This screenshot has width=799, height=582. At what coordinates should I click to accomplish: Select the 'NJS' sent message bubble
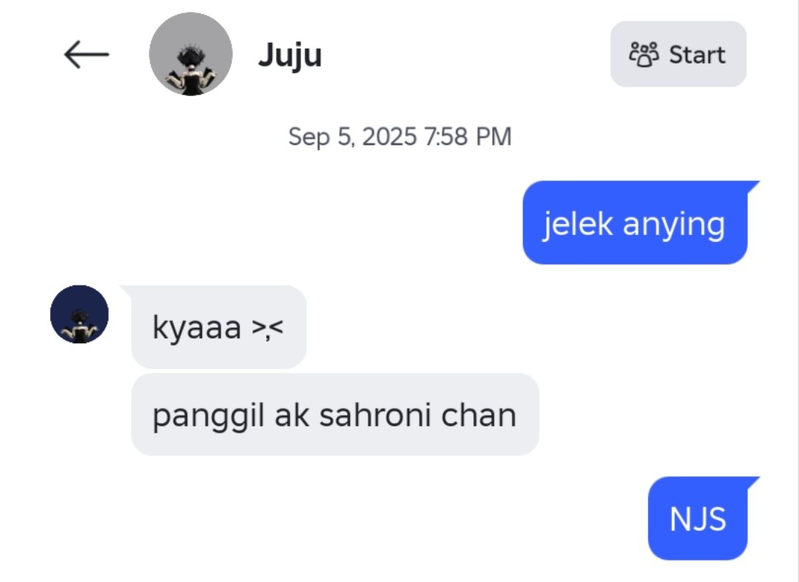click(698, 518)
